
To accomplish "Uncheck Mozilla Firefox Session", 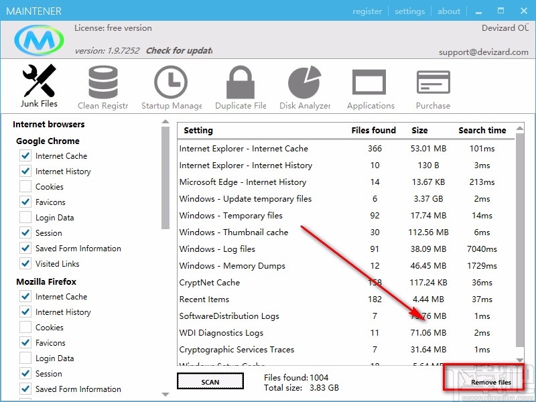I will pyautogui.click(x=25, y=373).
